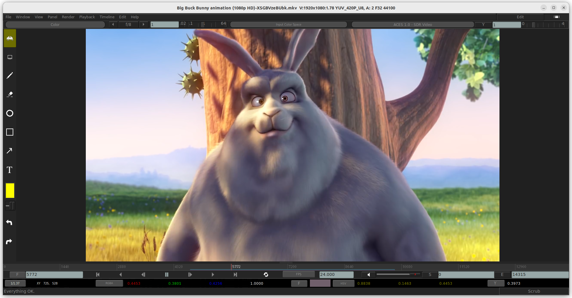This screenshot has height=298, width=572.
Task: Click the current frame field showing 5772
Action: click(x=54, y=274)
